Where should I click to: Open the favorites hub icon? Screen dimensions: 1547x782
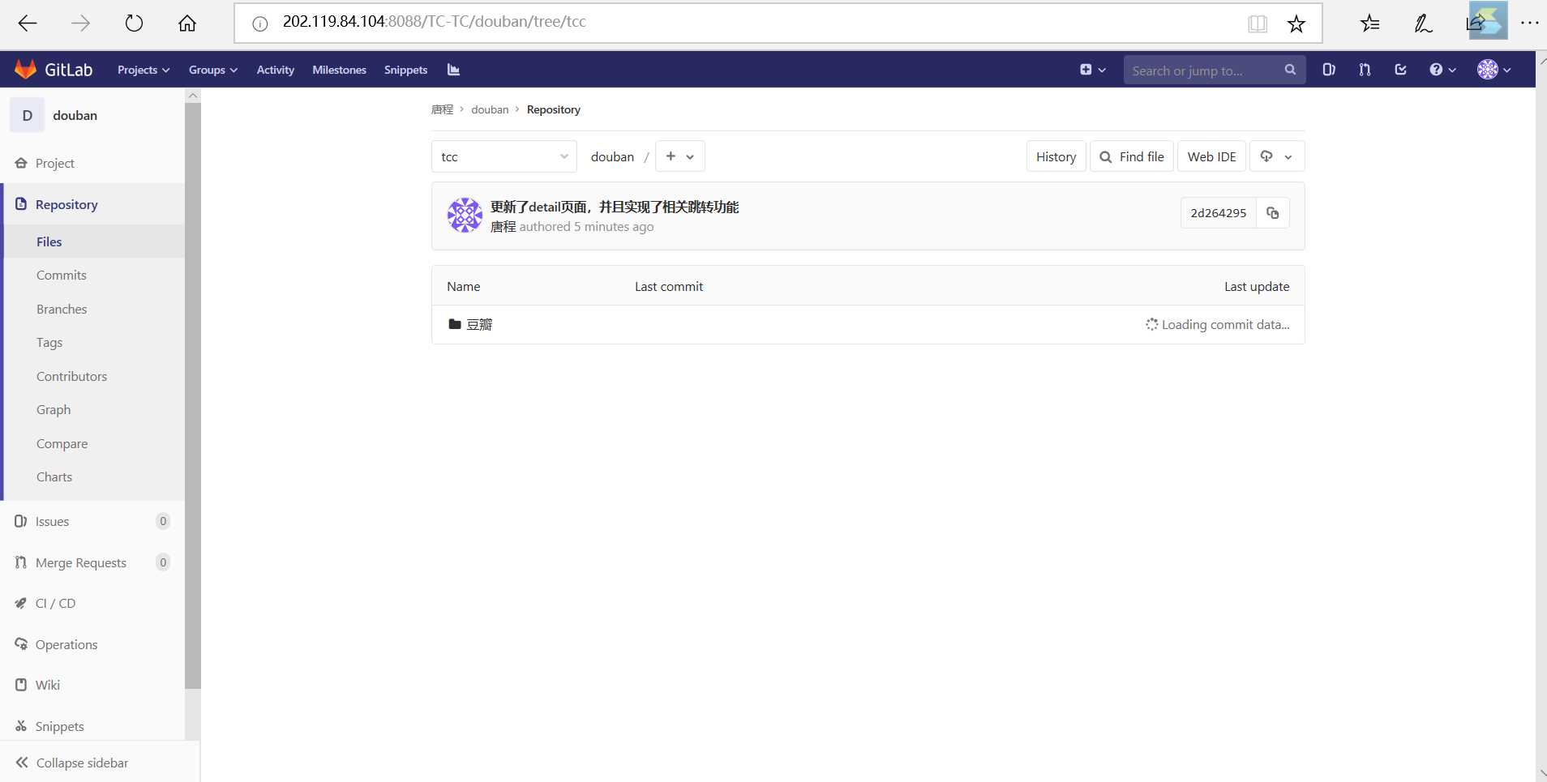(1370, 24)
